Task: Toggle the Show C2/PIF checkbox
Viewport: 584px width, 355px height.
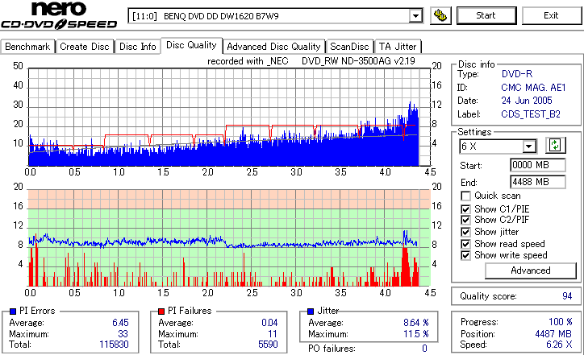Action: click(465, 220)
